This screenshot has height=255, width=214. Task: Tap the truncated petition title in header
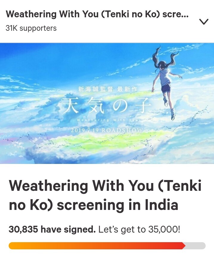click(97, 14)
